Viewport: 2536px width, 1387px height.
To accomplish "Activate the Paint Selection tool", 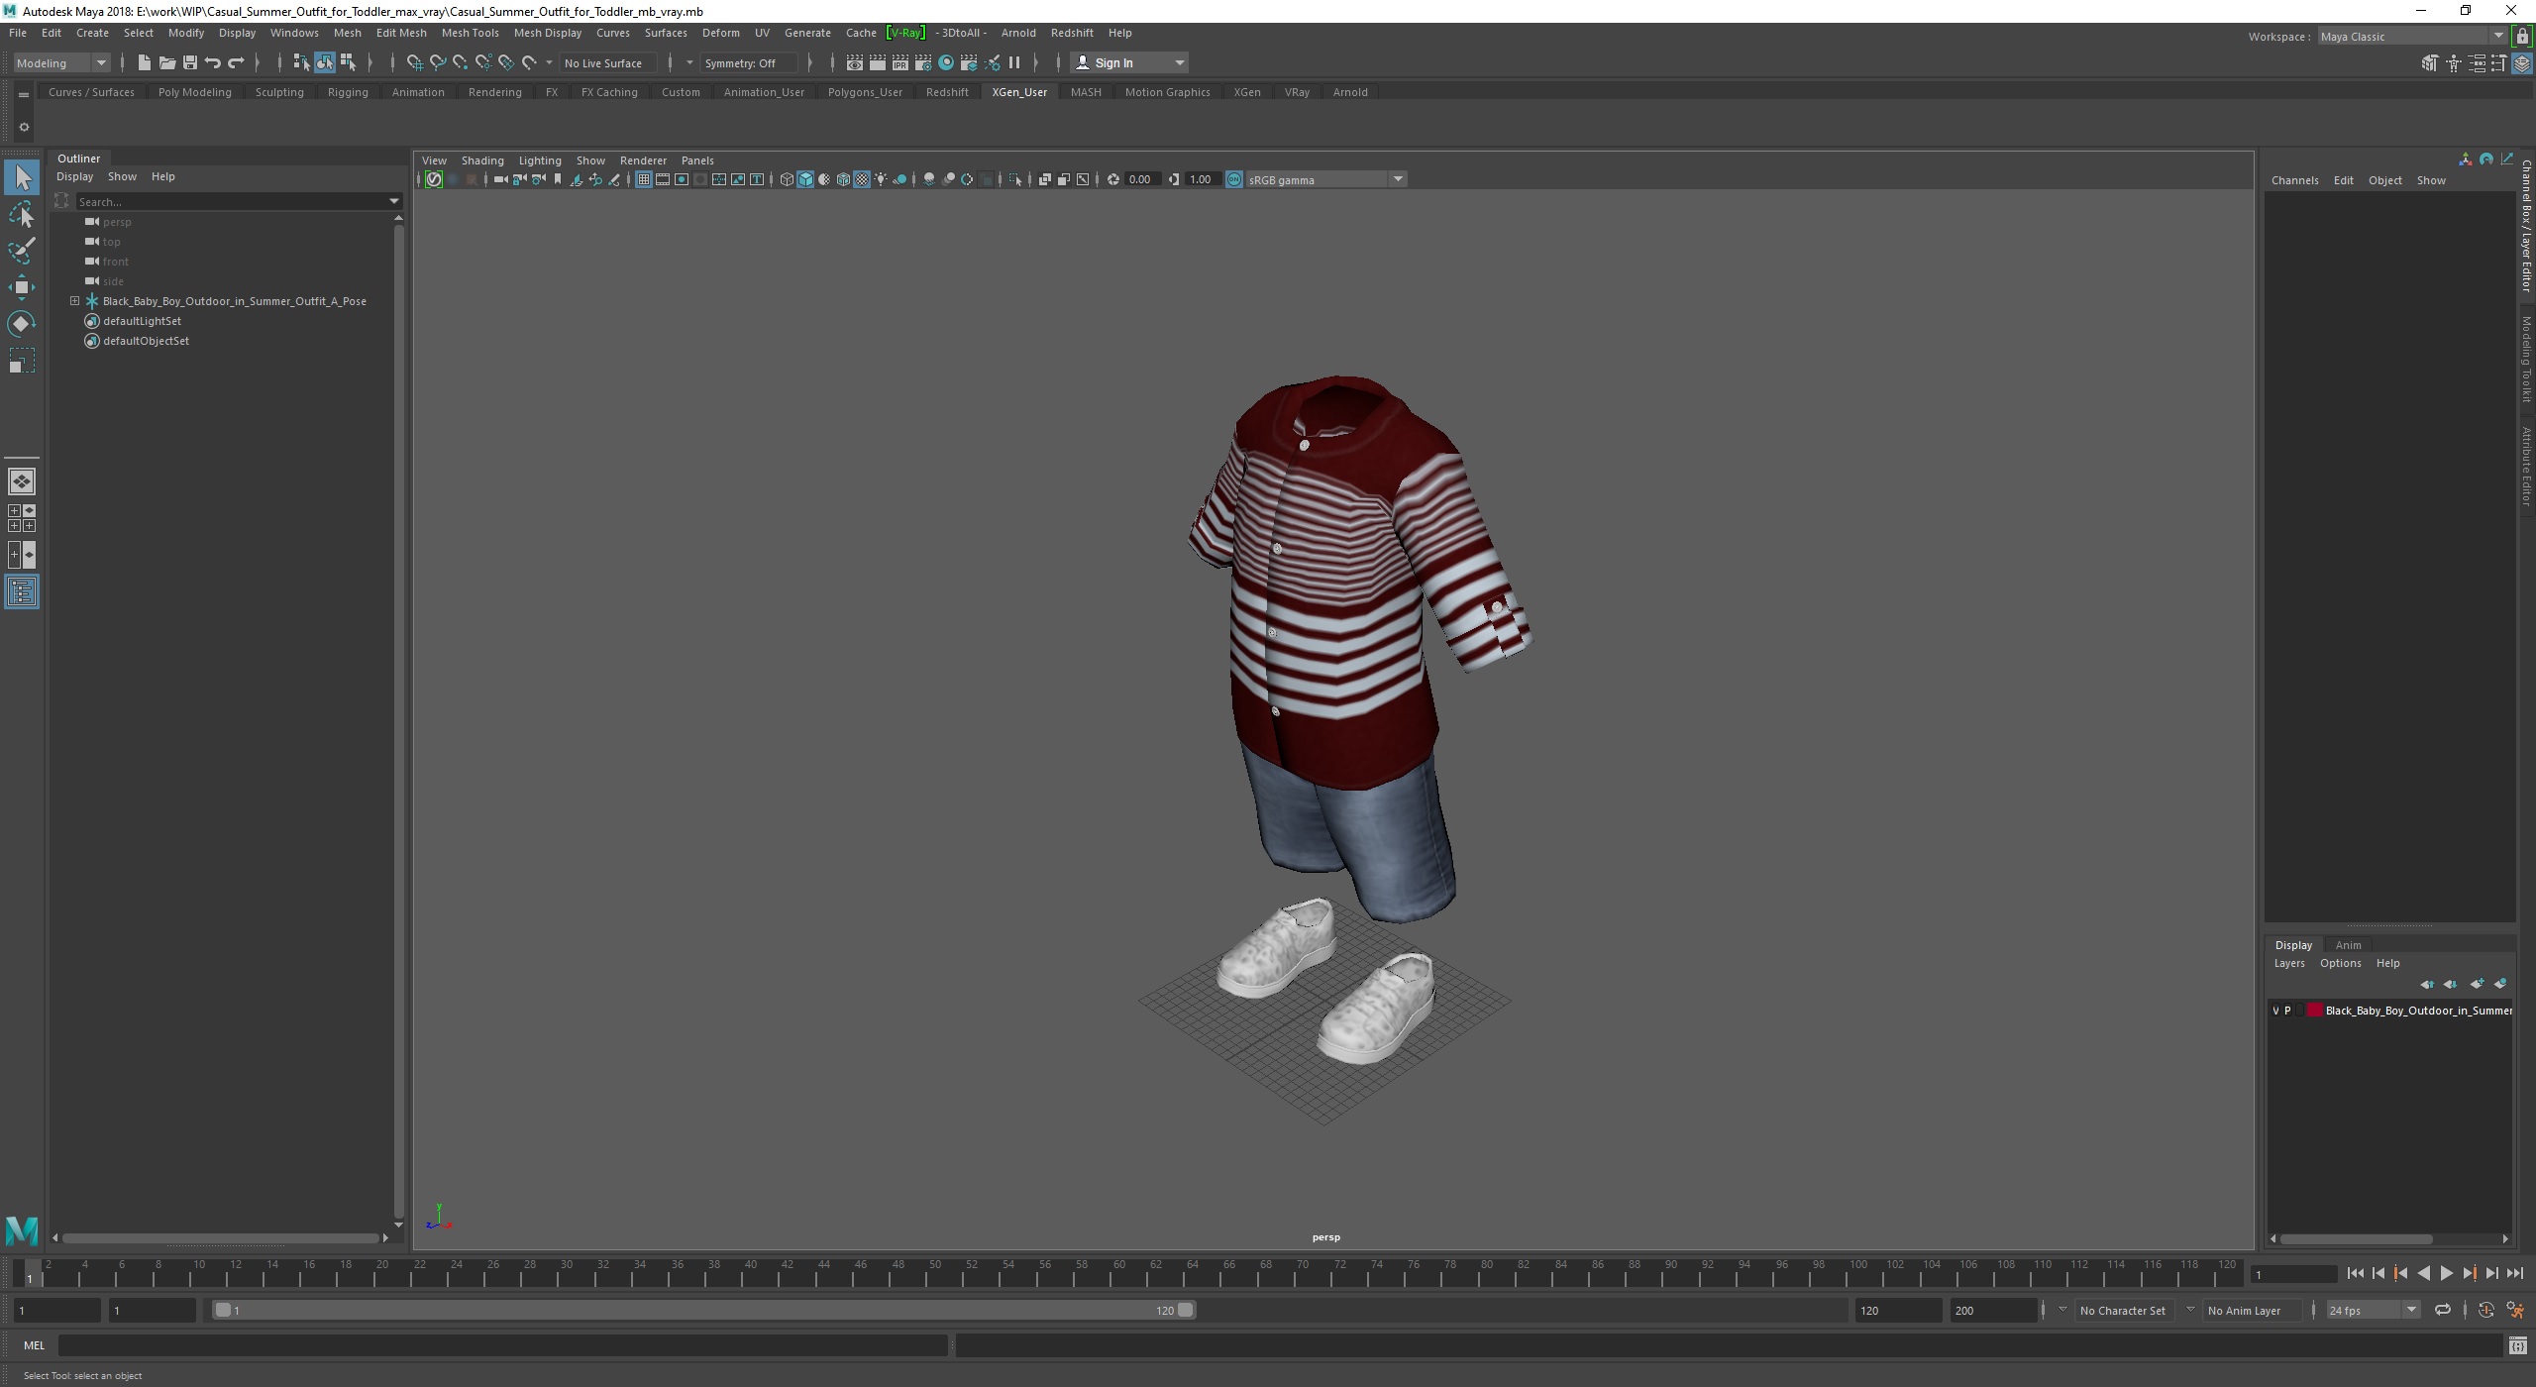I will pos(22,251).
